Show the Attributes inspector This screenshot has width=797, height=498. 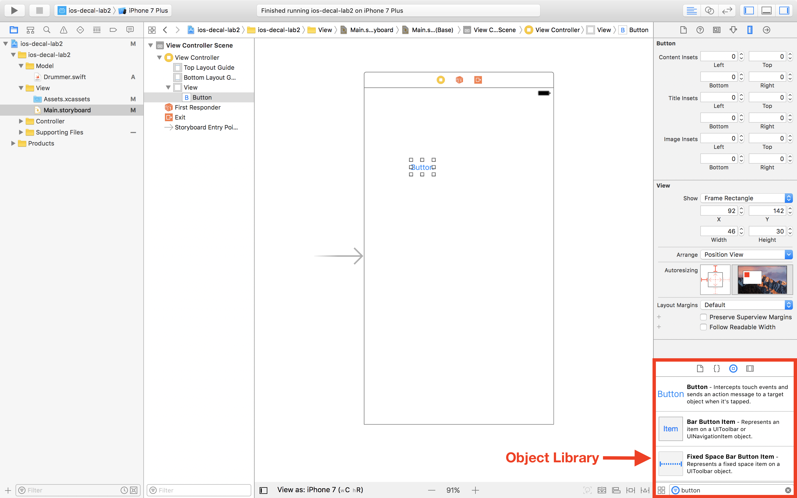[x=733, y=30]
